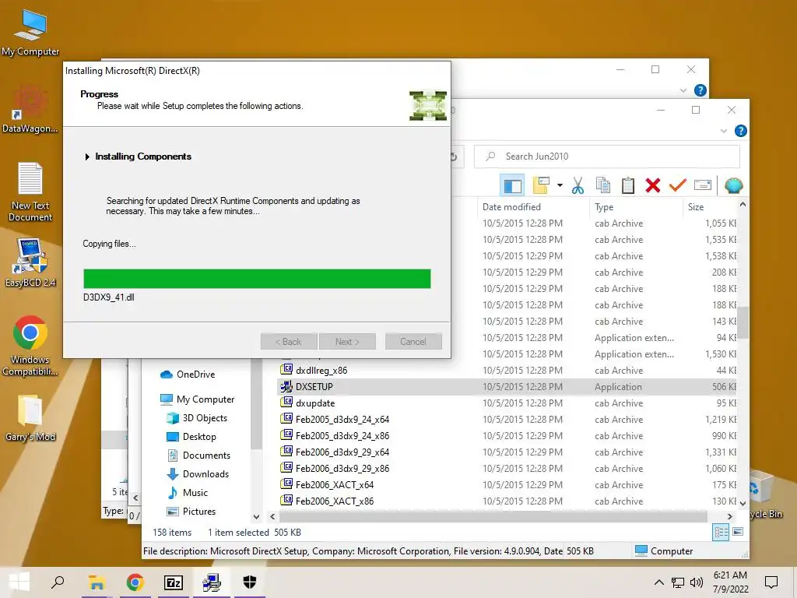Screen dimensions: 797x598
Task: Click Google Chrome on the taskbar
Action: pyautogui.click(x=135, y=582)
